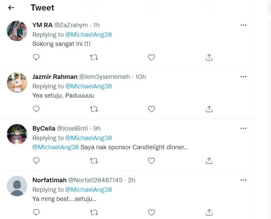271x219 pixels.
Task: Reply to ByCella's tweet
Action: pyautogui.click(x=36, y=161)
